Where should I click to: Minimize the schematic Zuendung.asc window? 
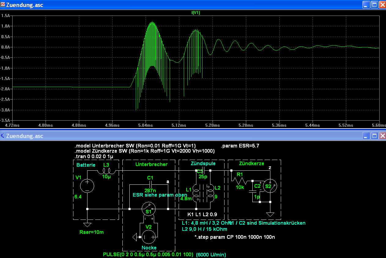pos(366,136)
